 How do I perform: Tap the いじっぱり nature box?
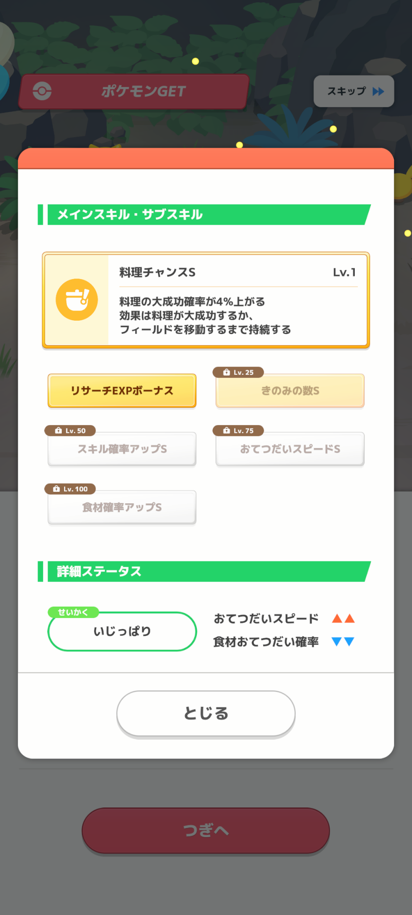[x=122, y=632]
